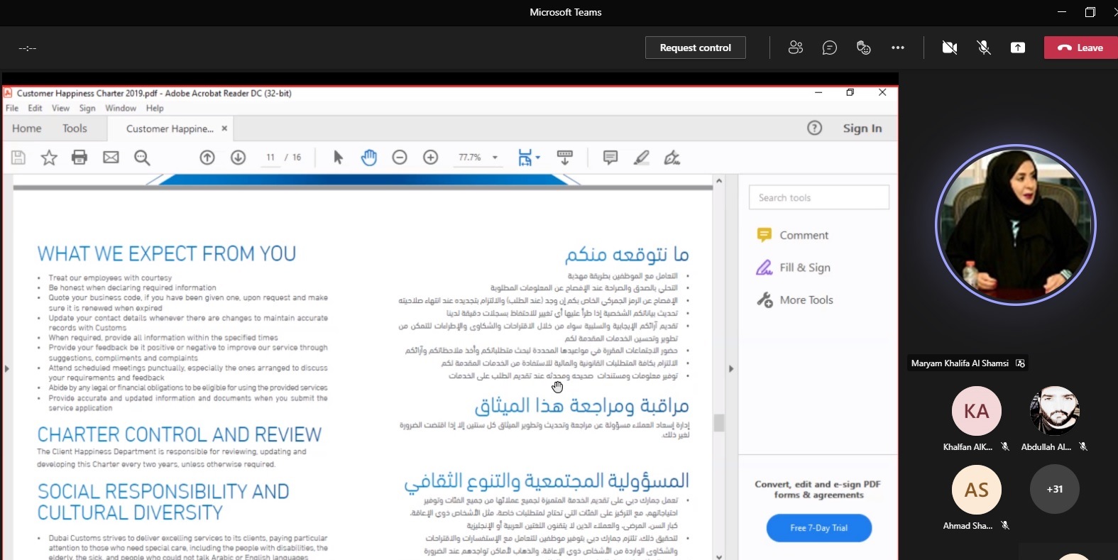Viewport: 1118px width, 560px height.
Task: Minimize the Microsoft Teams window
Action: [1062, 12]
